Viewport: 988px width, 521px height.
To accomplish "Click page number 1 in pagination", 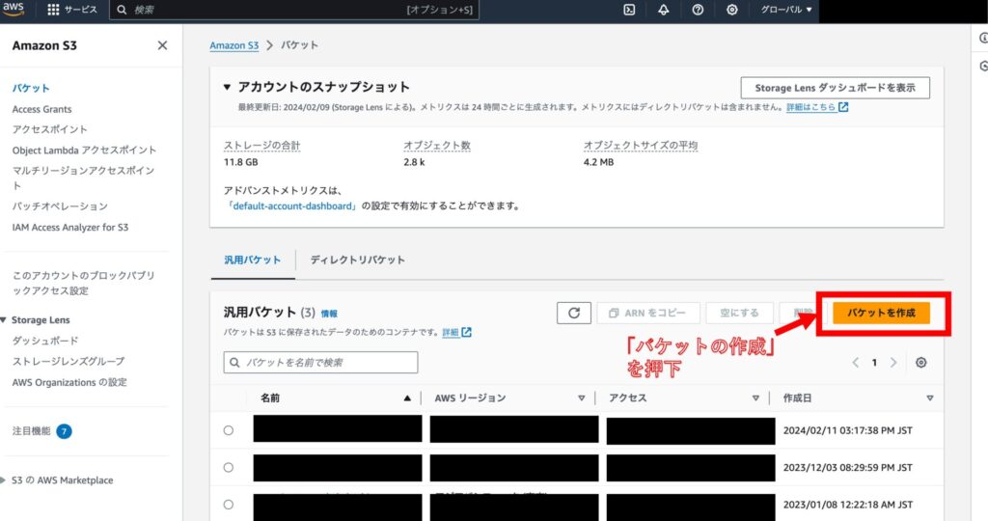I will (874, 362).
